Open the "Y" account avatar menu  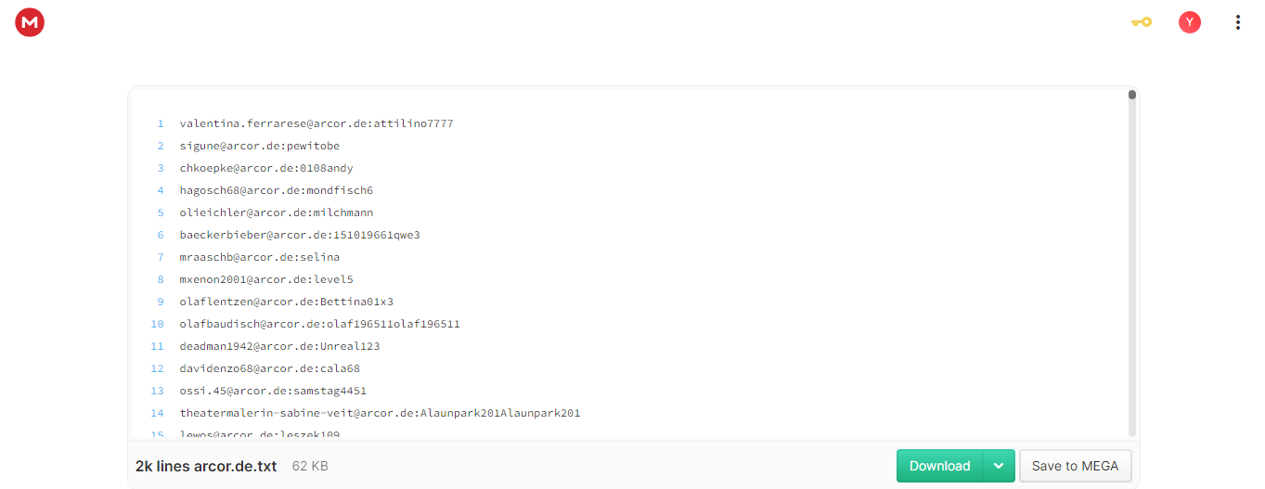tap(1189, 22)
